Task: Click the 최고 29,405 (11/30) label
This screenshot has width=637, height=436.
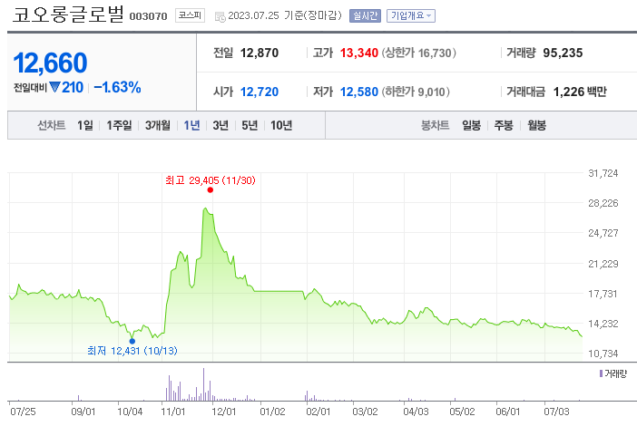Action: pos(210,180)
